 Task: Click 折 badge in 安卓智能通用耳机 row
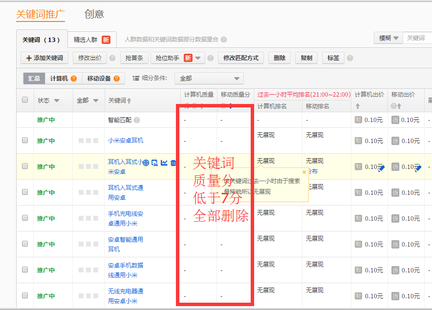click(395, 244)
